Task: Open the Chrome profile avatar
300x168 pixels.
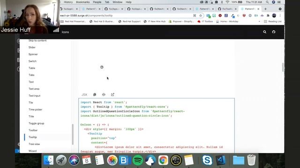Action: pos(274,15)
